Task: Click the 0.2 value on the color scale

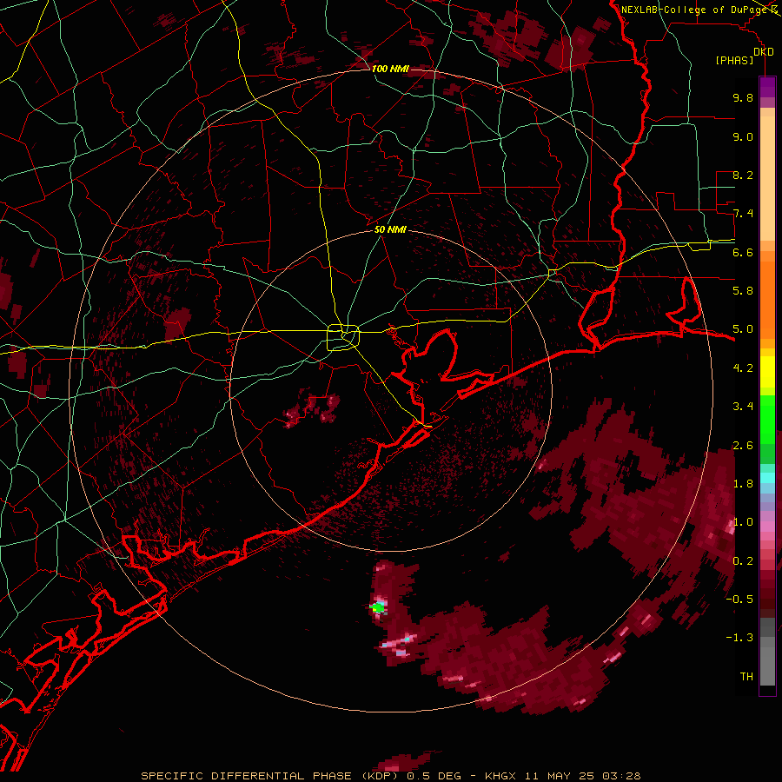Action: point(743,561)
